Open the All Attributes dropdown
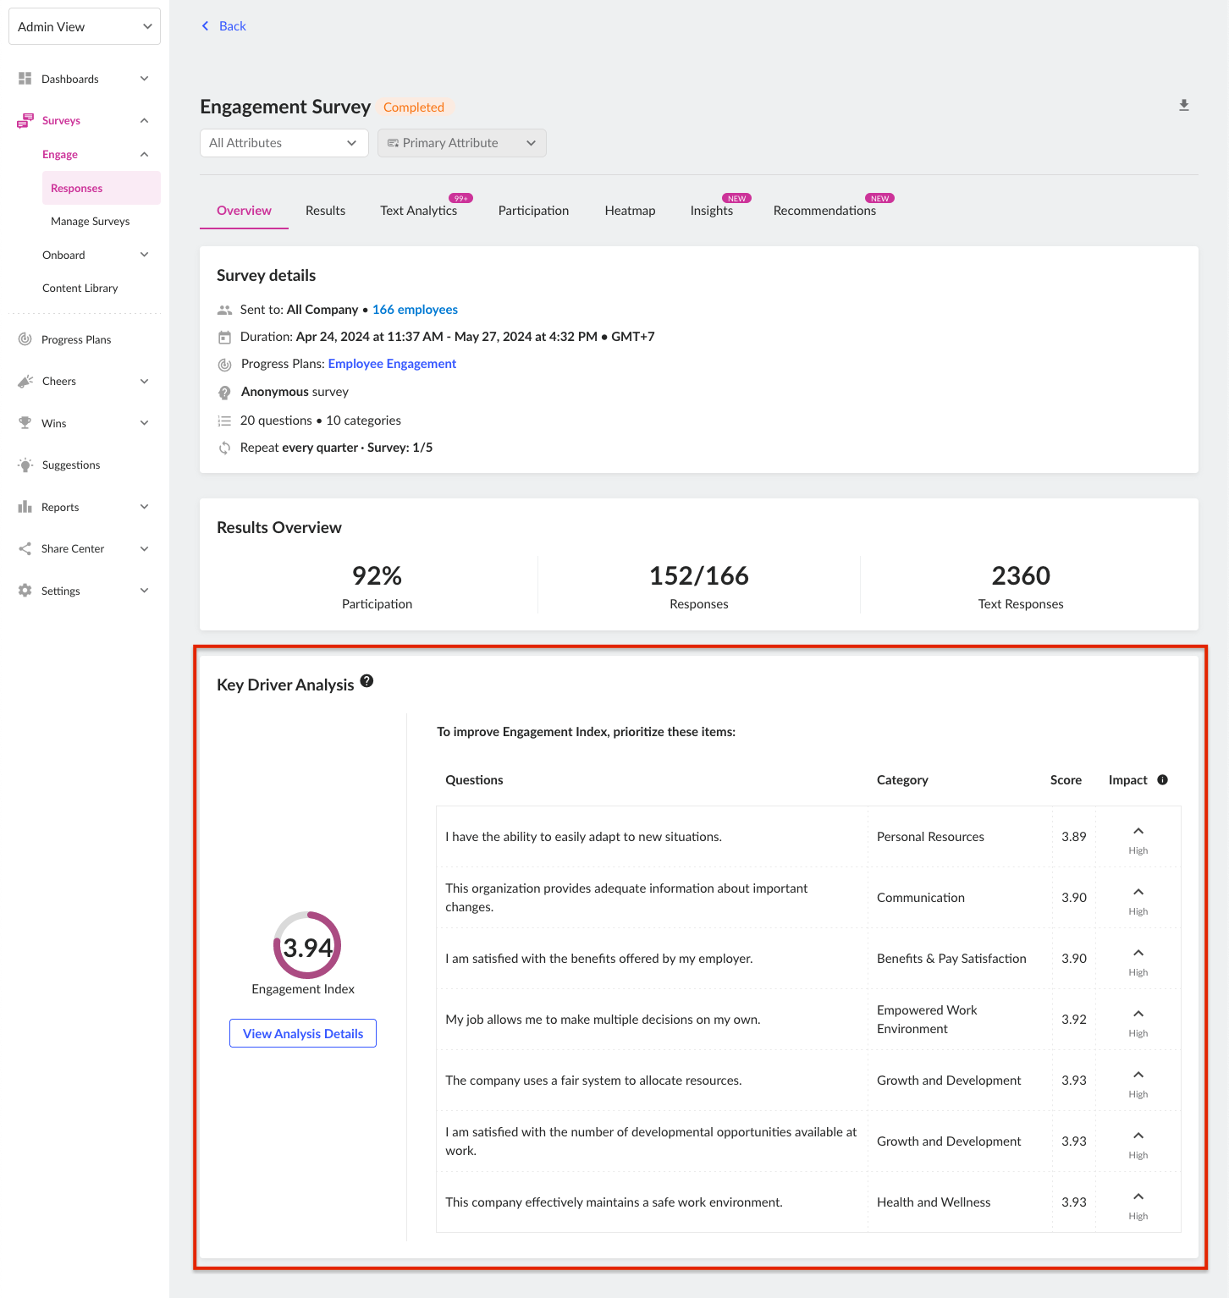The width and height of the screenshot is (1229, 1298). click(x=284, y=143)
